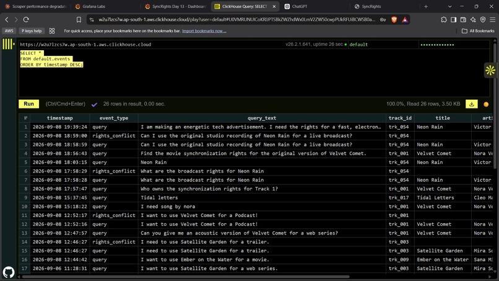
Task: Toggle the browser sidebar panel icon
Action: (453, 19)
